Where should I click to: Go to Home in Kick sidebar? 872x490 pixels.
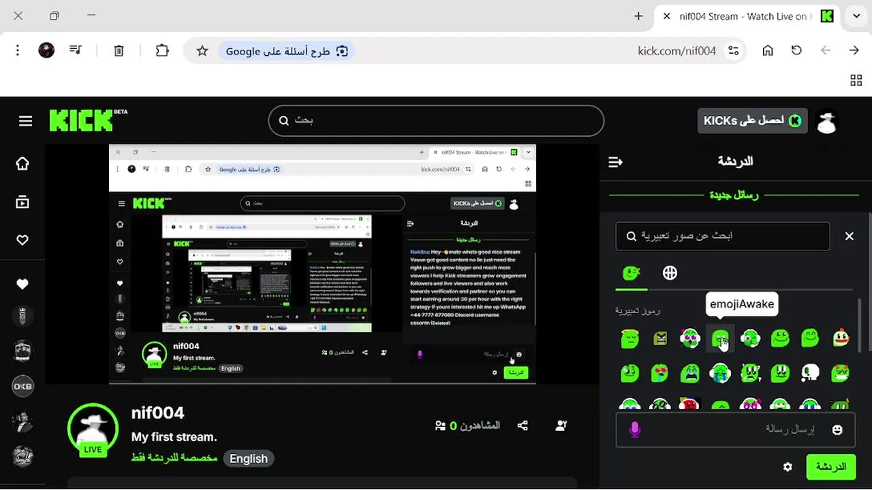[x=22, y=163]
